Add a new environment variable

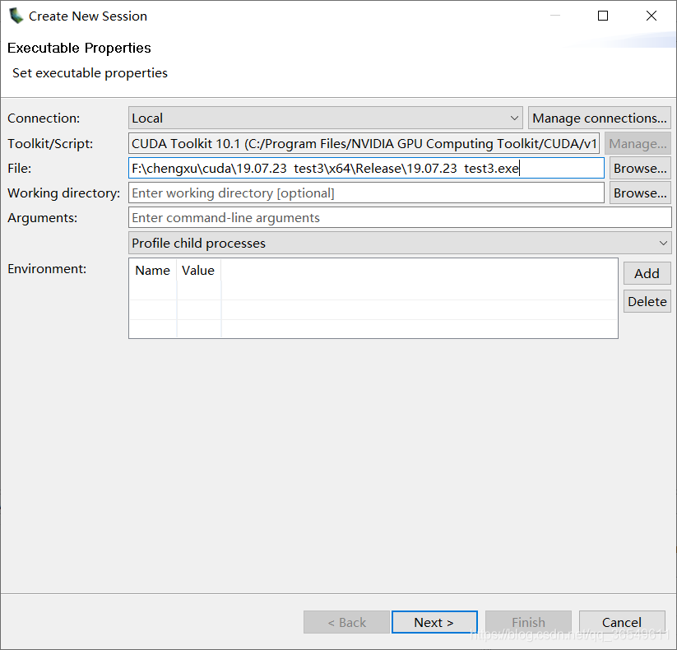[647, 273]
